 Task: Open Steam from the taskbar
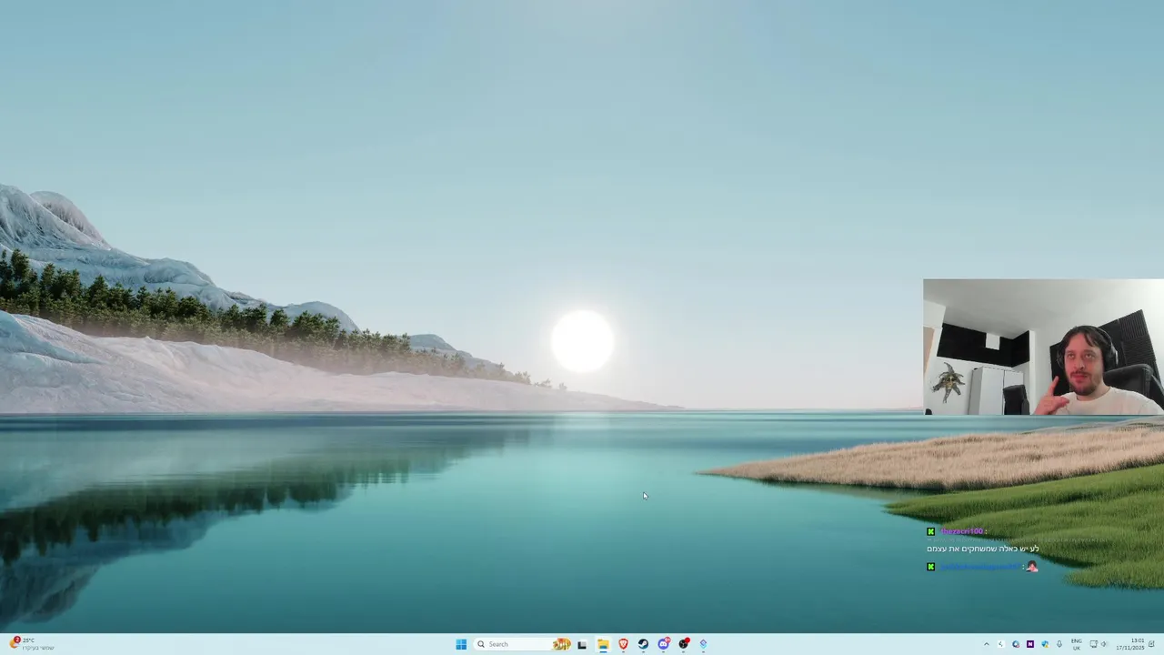pos(643,644)
